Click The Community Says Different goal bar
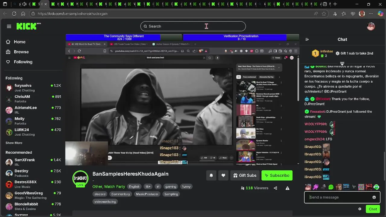 124,37
